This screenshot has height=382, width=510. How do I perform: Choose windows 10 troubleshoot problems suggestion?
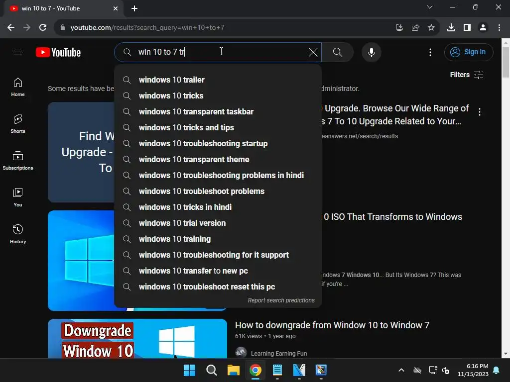tap(218, 191)
